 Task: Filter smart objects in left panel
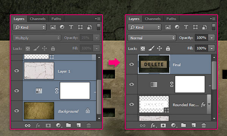[x=89, y=27]
